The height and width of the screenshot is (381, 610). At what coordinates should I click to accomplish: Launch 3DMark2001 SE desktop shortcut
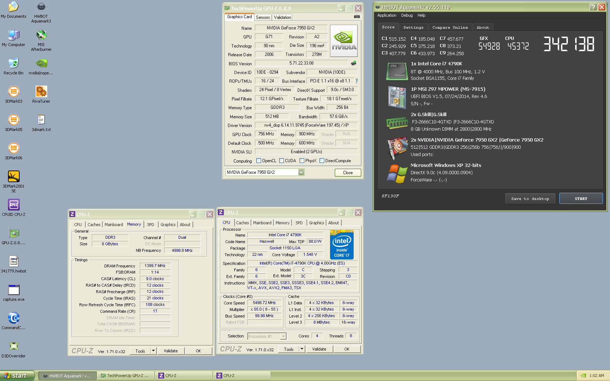pyautogui.click(x=13, y=182)
